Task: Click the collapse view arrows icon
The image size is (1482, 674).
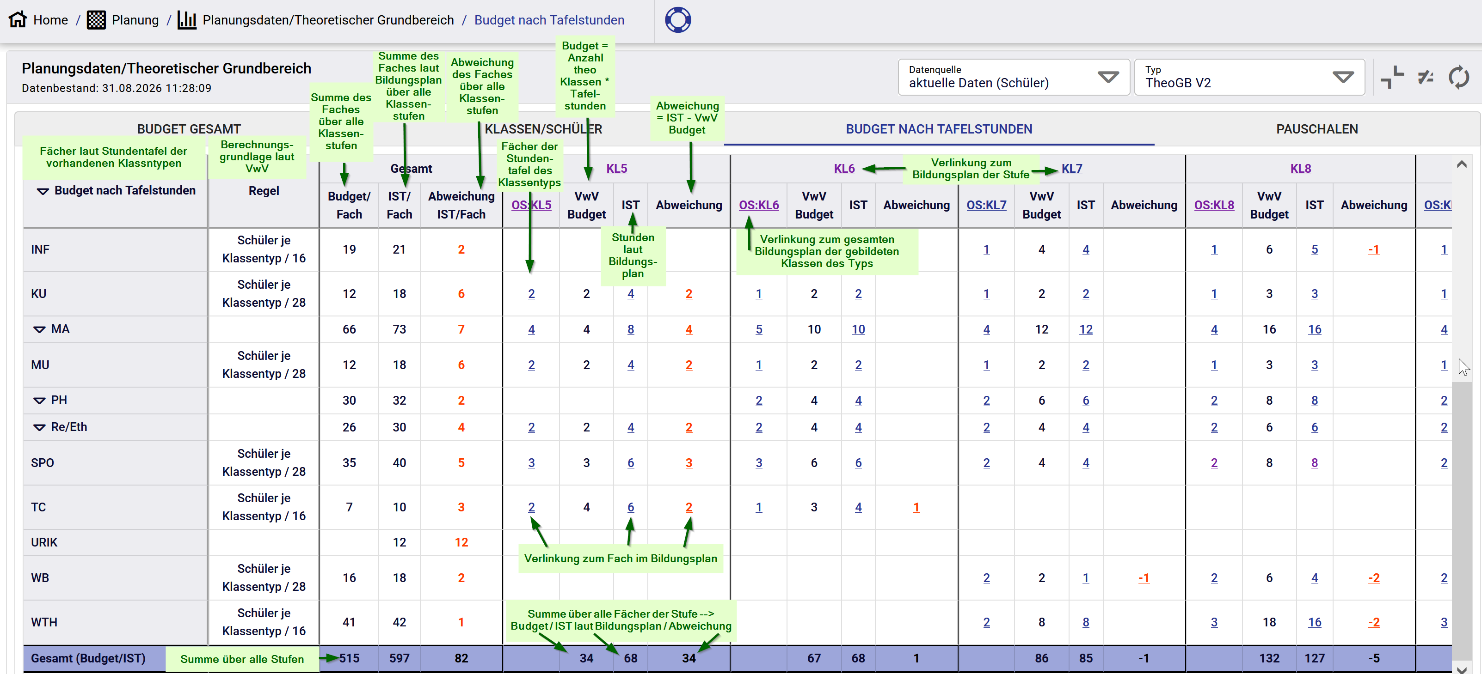Action: click(x=1392, y=77)
